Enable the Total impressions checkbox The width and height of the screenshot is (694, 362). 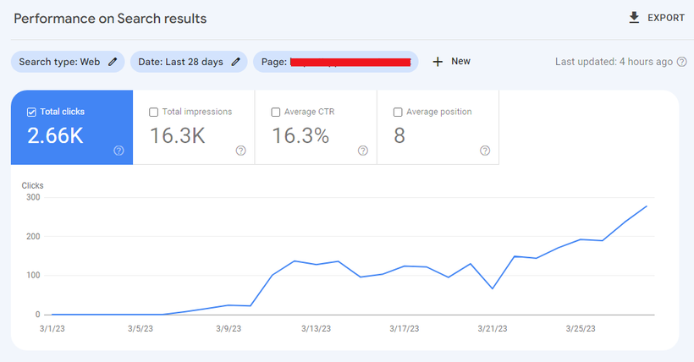coord(153,112)
